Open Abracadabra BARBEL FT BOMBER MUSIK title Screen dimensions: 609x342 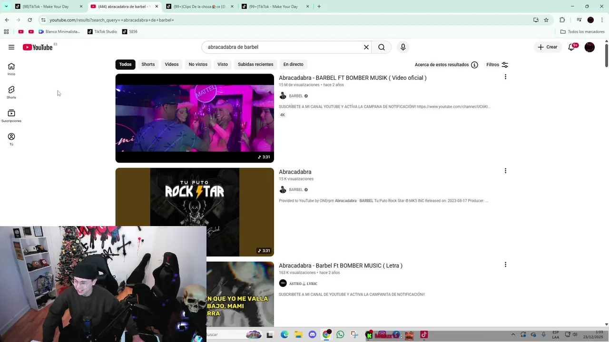pos(353,78)
